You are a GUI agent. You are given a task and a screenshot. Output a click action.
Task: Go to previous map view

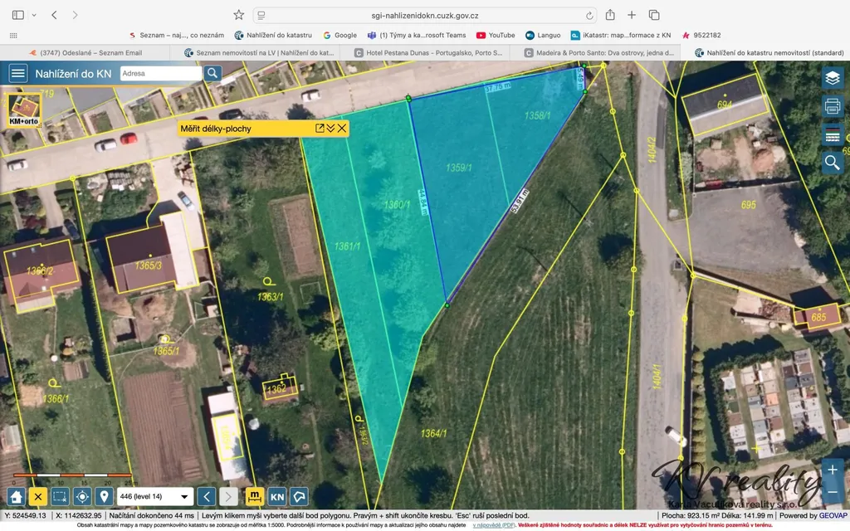(x=207, y=496)
